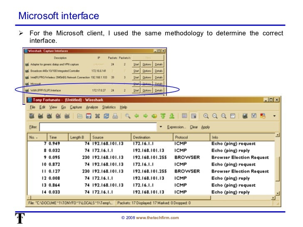This screenshot has height=227, width=303.
Task: Open a capture file icon
Action: tap(80, 116)
